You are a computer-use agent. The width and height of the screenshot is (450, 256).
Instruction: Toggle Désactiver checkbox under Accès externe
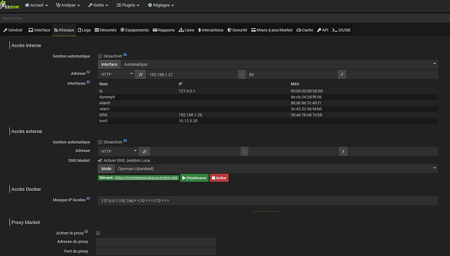point(100,142)
